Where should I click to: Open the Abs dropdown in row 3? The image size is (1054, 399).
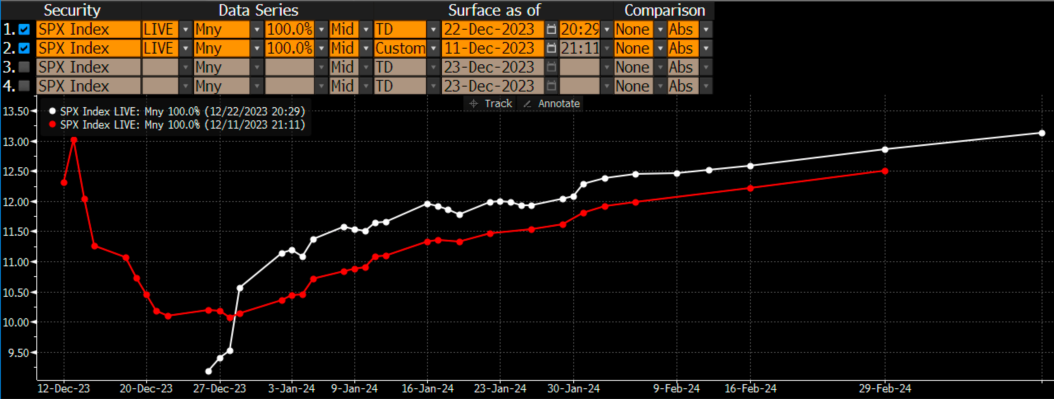[x=706, y=67]
